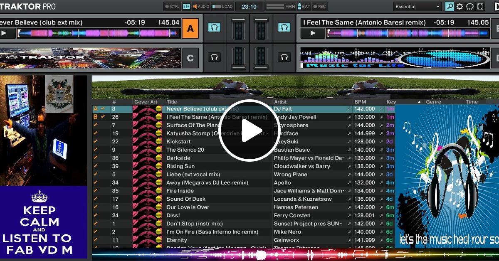Select the Deck A tab letter

tap(190, 27)
